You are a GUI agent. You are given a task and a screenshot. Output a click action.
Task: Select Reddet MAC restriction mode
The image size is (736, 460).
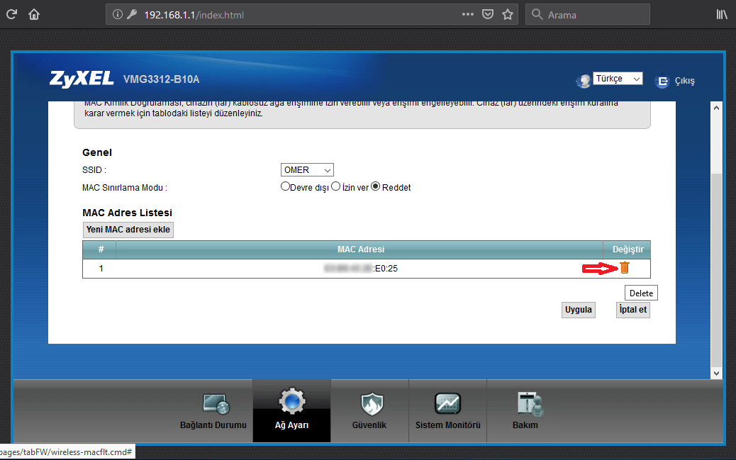(x=376, y=186)
